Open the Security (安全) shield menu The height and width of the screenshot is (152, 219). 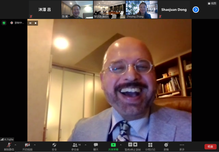[x=54, y=145]
